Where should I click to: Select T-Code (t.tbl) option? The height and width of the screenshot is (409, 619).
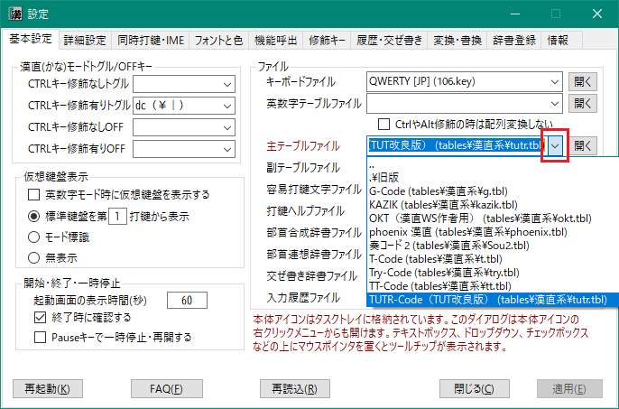click(x=493, y=259)
